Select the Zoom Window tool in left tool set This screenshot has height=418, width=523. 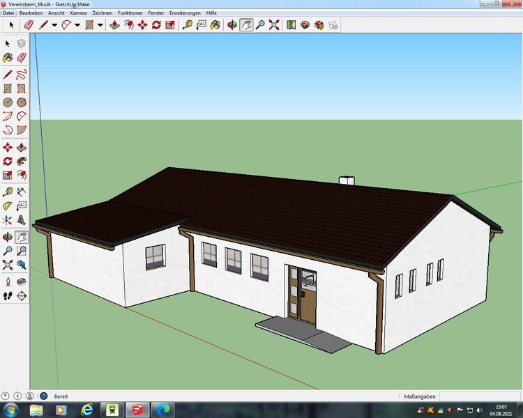(x=22, y=251)
